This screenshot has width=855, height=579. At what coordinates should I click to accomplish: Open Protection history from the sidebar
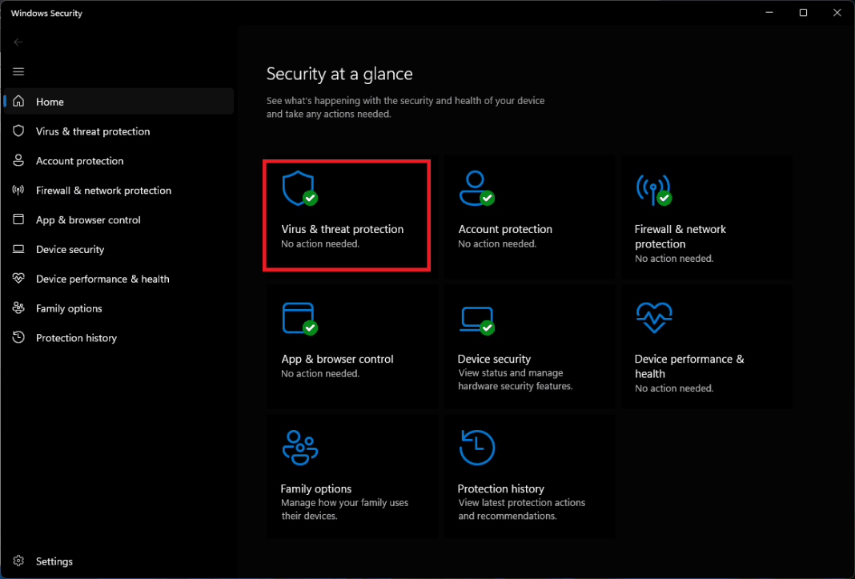(76, 339)
